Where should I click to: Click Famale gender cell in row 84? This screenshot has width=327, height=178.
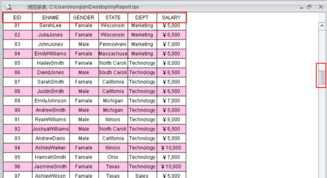pos(84,54)
